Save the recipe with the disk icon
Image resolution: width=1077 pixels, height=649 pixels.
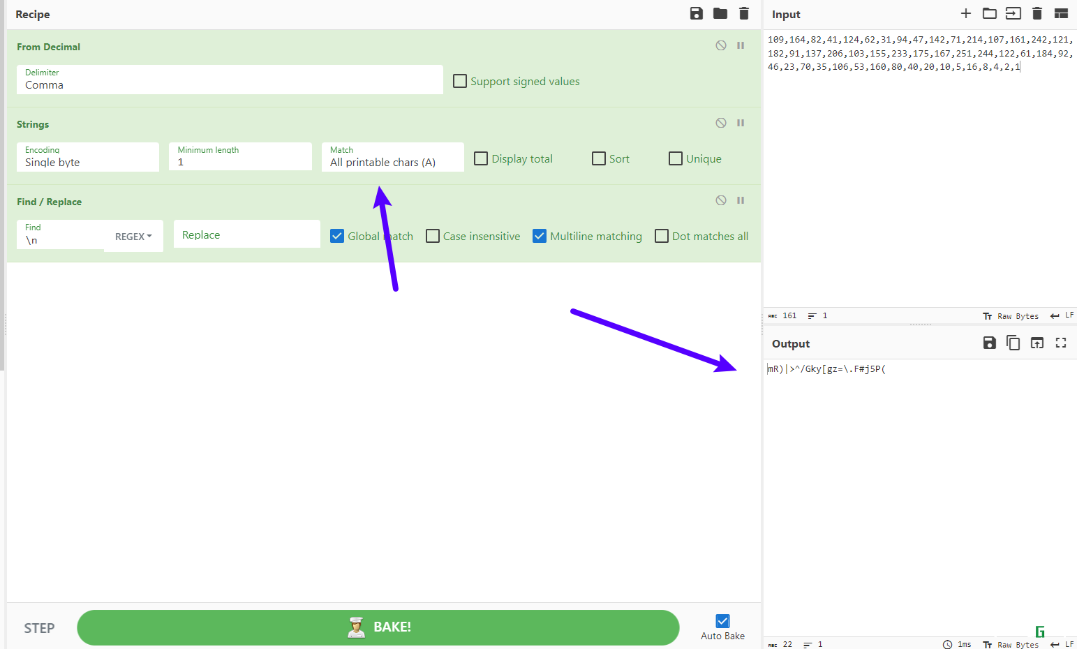pyautogui.click(x=696, y=13)
